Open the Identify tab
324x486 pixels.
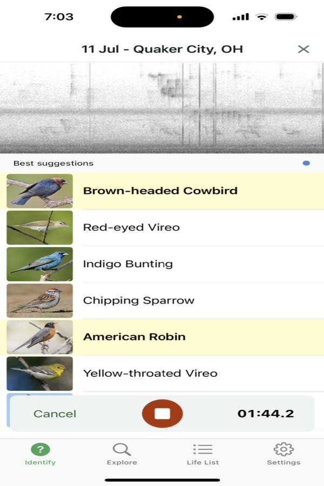pos(40,454)
